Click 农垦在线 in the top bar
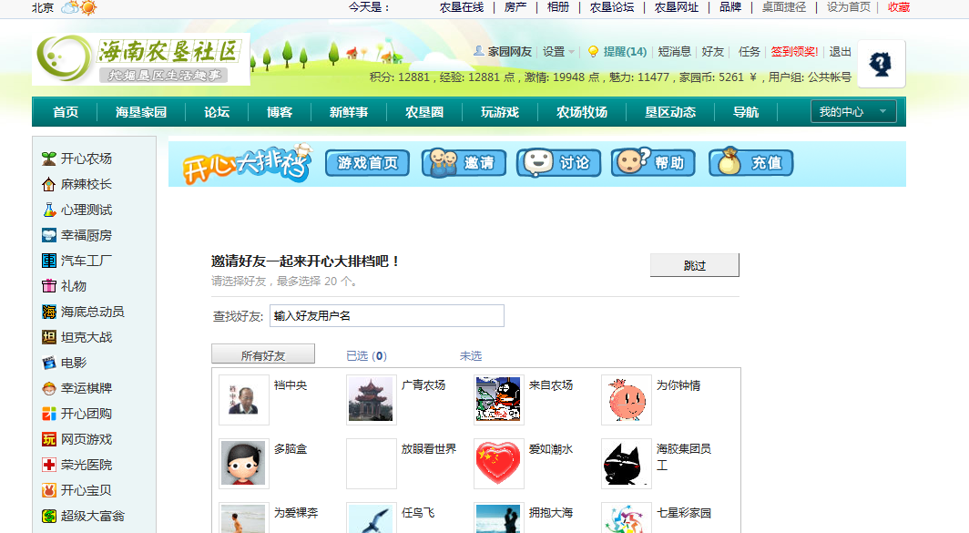 click(462, 7)
